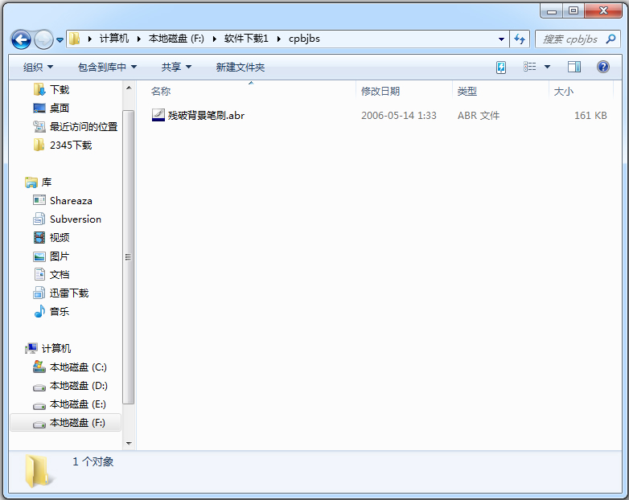Image resolution: width=629 pixels, height=500 pixels.
Task: Click the refresh button beside address bar
Action: [x=520, y=39]
